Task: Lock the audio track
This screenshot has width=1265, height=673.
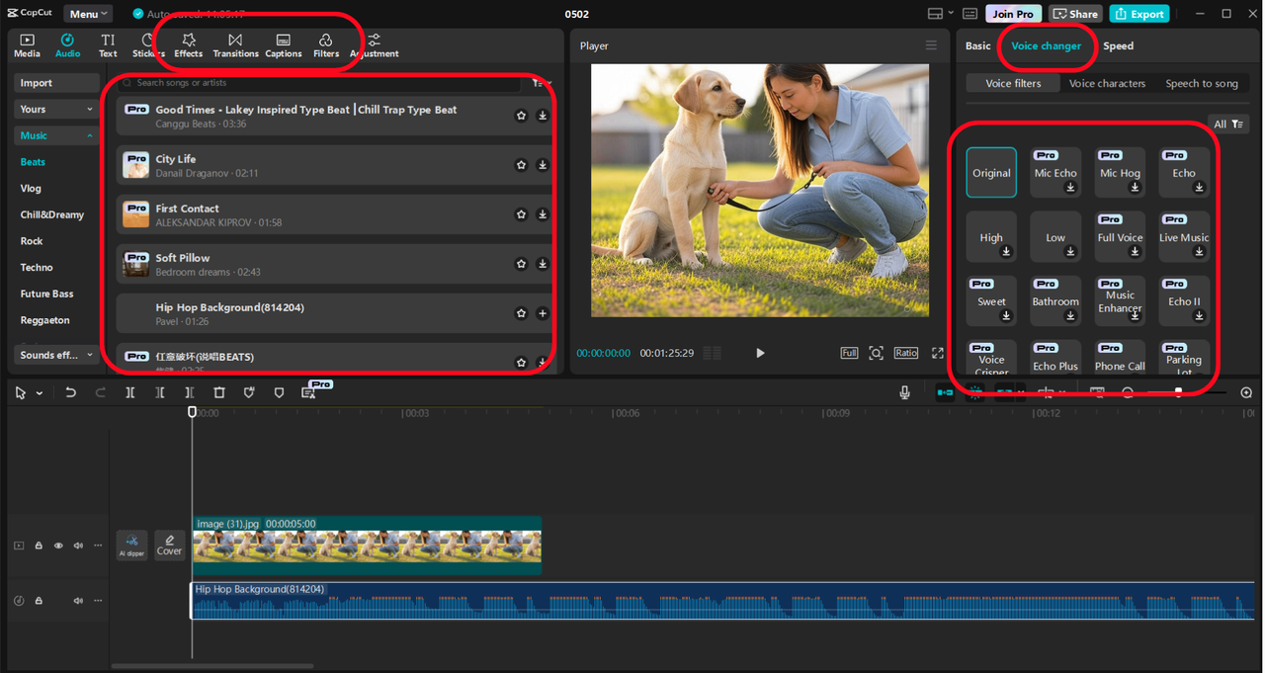Action: (39, 600)
